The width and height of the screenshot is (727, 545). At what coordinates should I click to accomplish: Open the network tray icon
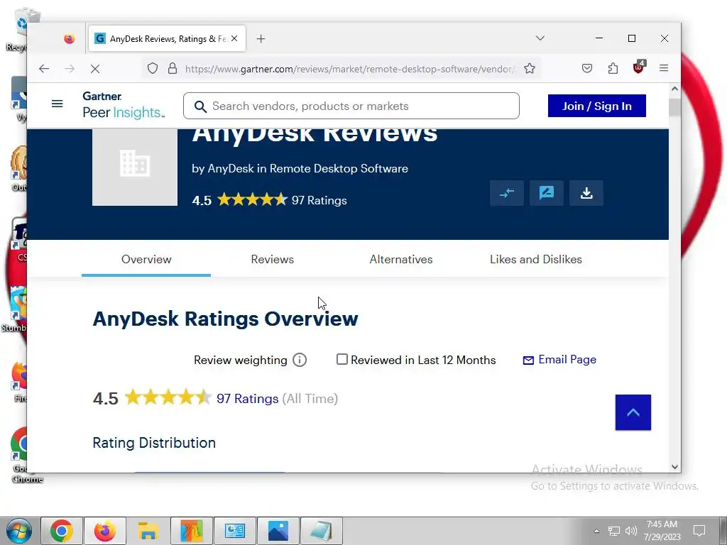614,531
